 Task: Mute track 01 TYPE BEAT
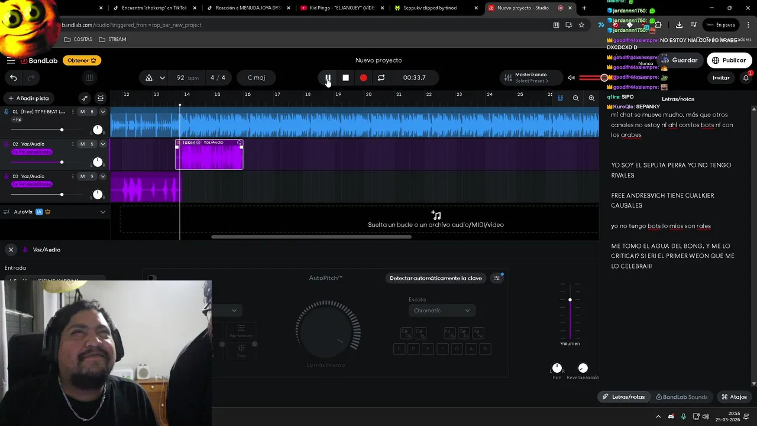click(x=82, y=112)
